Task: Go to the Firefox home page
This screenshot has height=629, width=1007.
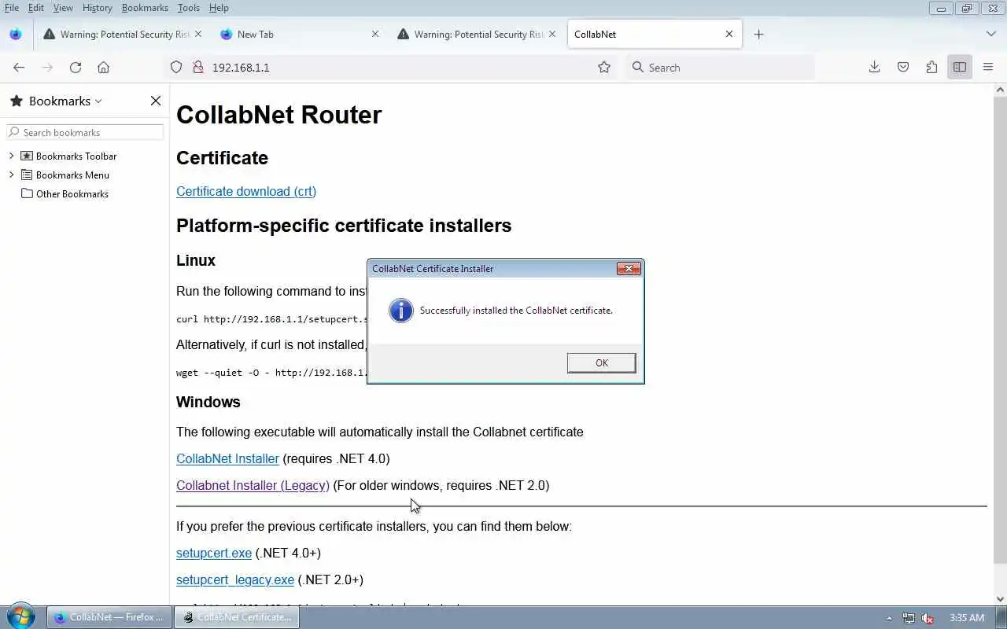Action: point(103,68)
